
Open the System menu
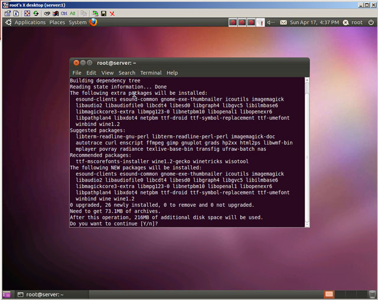point(77,22)
